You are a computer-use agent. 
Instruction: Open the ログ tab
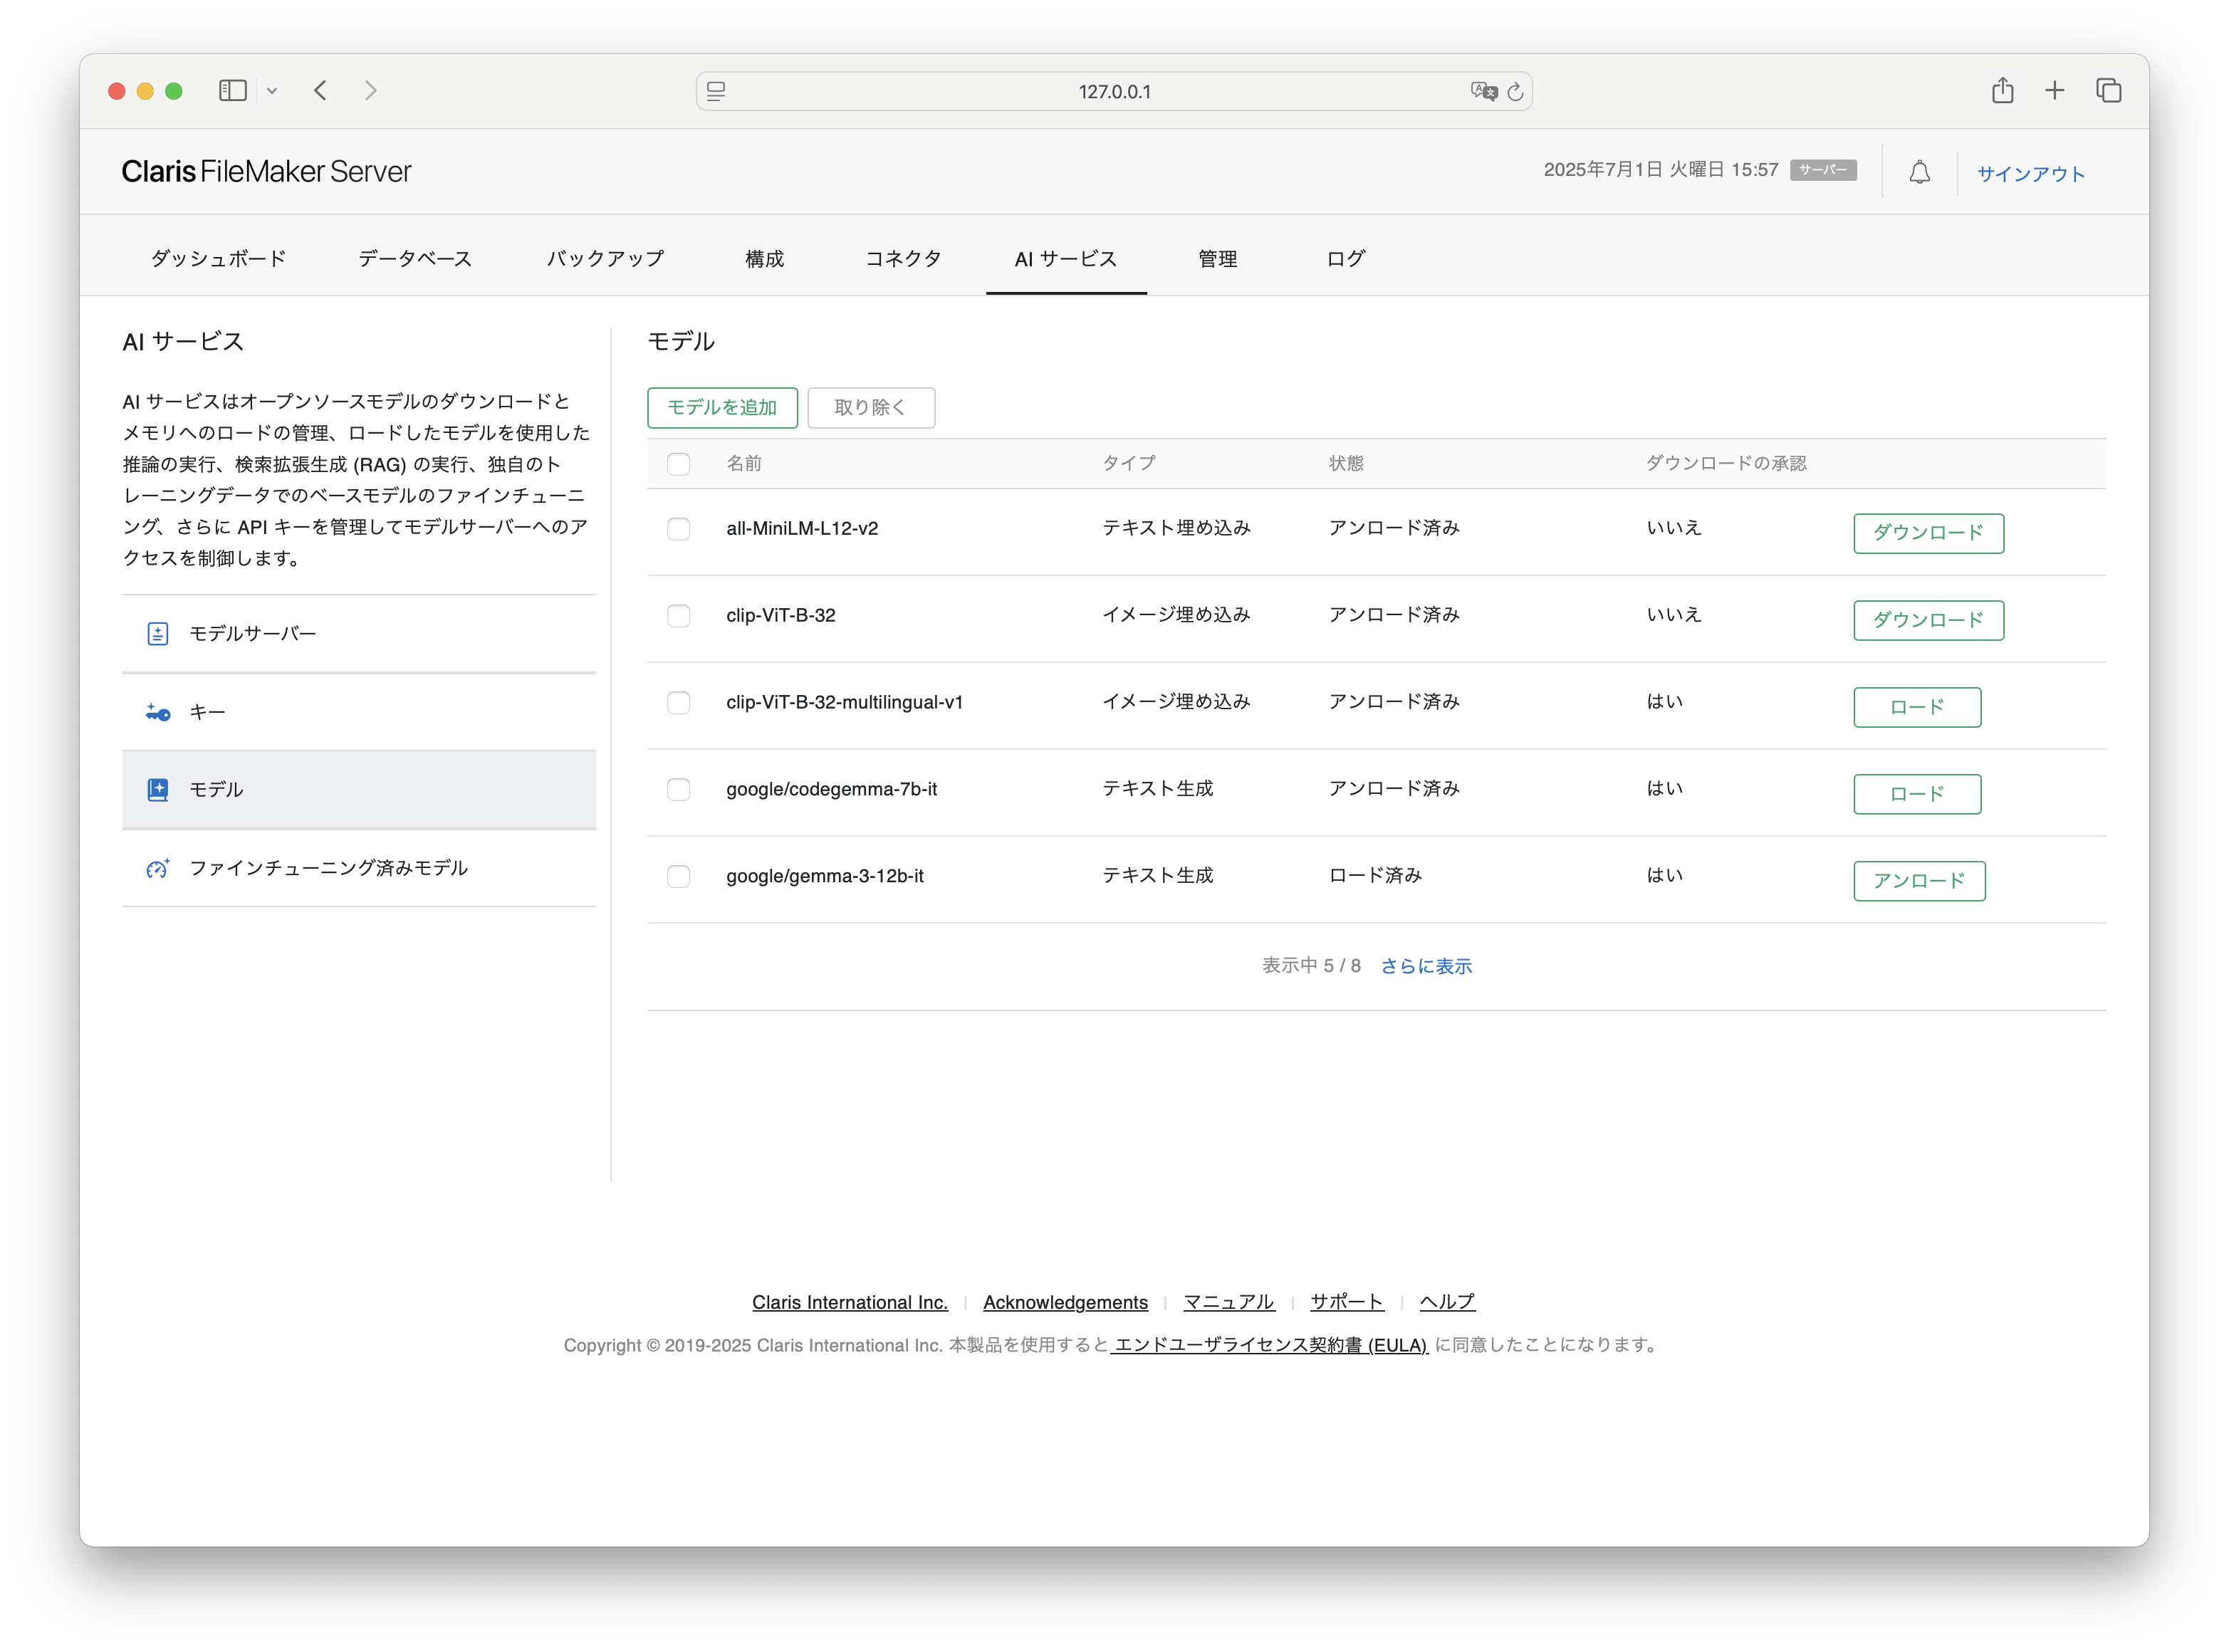coord(1345,259)
